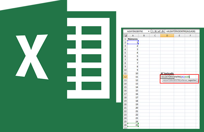The image size is (204, 132).
Task: Select column B header
Action: [144, 36]
